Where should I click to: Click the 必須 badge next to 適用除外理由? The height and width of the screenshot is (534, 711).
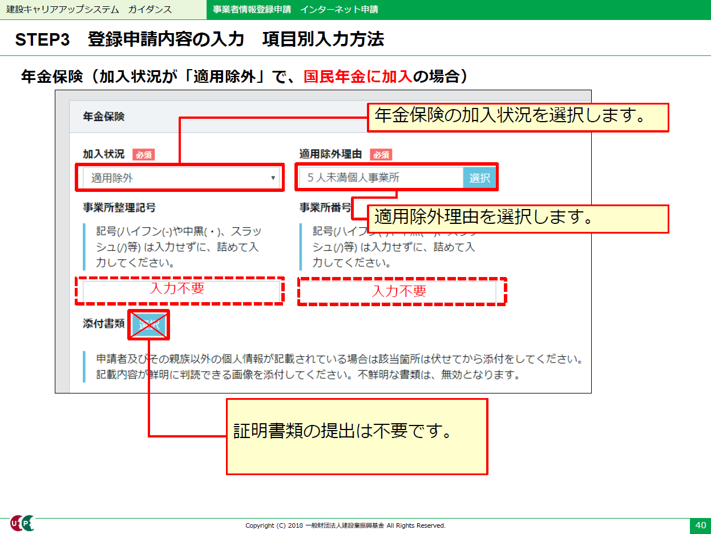(381, 155)
